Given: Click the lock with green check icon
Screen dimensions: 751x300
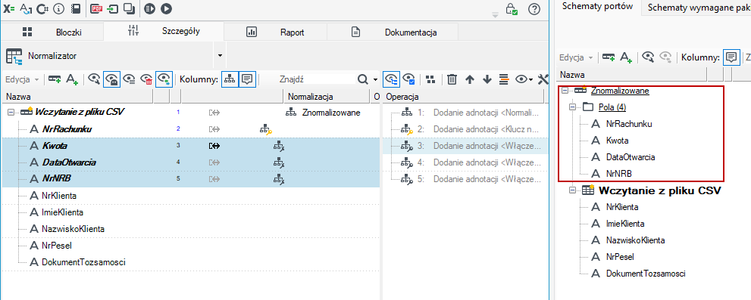Looking at the screenshot, I should pos(512,9).
